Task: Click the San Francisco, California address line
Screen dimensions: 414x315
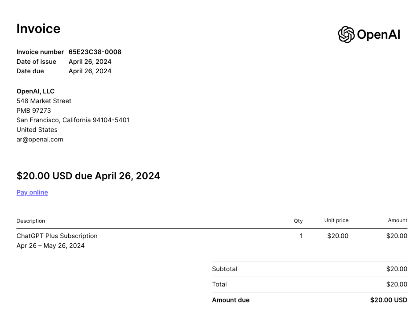Action: coord(73,120)
